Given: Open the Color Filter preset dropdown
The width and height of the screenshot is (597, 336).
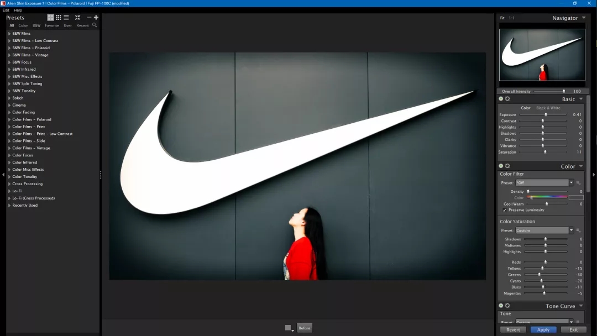Looking at the screenshot, I should pyautogui.click(x=571, y=183).
